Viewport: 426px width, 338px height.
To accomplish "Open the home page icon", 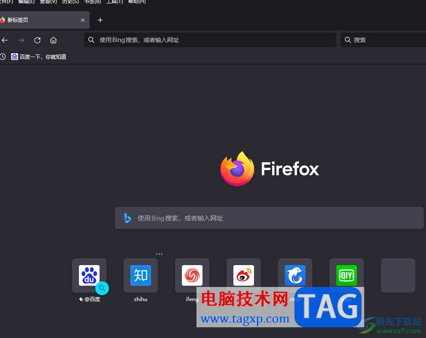I will click(x=54, y=40).
